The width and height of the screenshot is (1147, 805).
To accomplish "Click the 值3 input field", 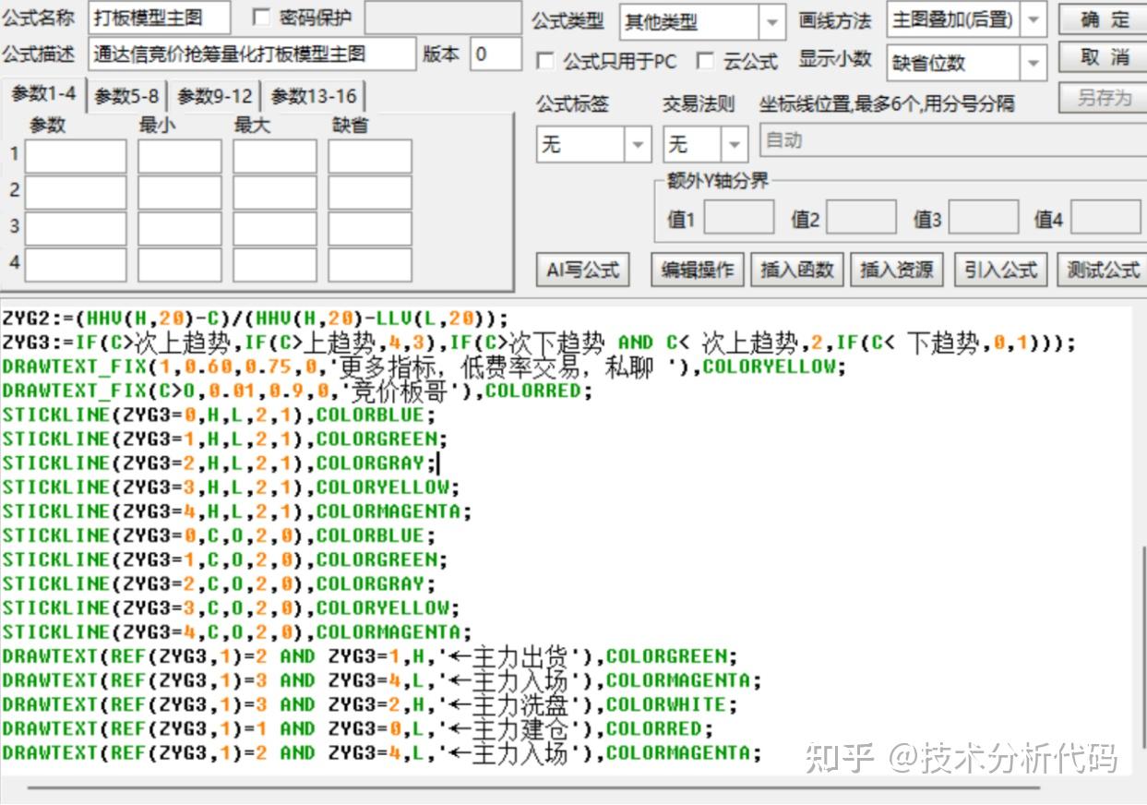I will (x=984, y=218).
